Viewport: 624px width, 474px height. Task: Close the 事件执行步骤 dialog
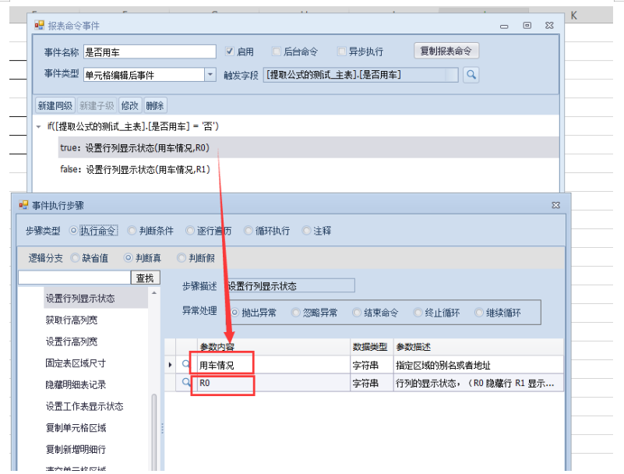pyautogui.click(x=555, y=205)
